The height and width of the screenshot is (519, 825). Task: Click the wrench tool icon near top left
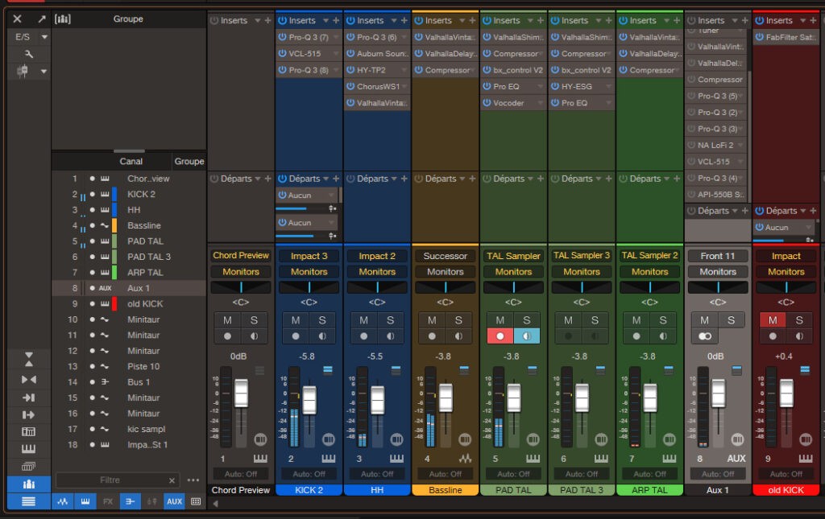click(x=29, y=54)
